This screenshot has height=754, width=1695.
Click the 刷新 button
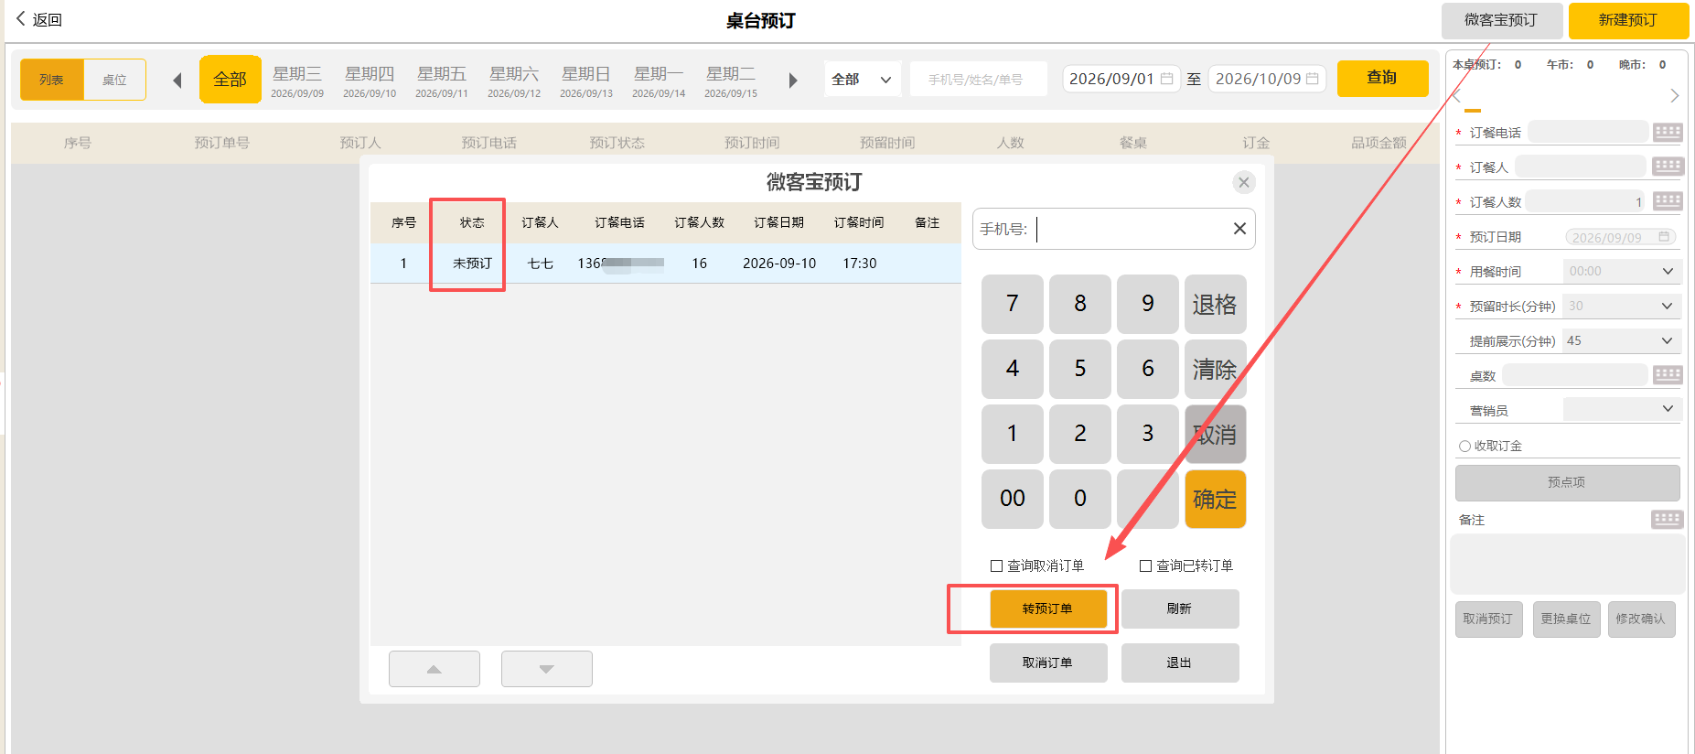tap(1180, 609)
